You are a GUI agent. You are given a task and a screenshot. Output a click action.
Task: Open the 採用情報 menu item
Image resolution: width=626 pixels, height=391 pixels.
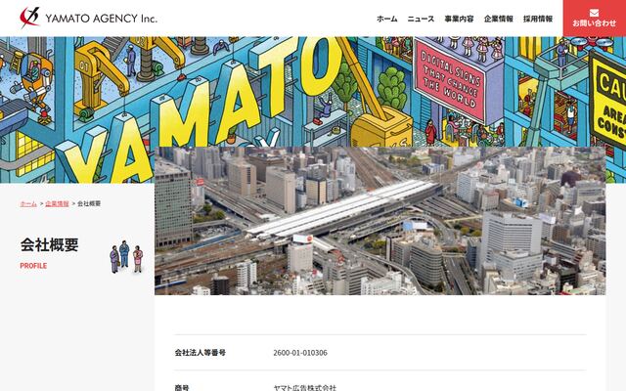(538, 19)
